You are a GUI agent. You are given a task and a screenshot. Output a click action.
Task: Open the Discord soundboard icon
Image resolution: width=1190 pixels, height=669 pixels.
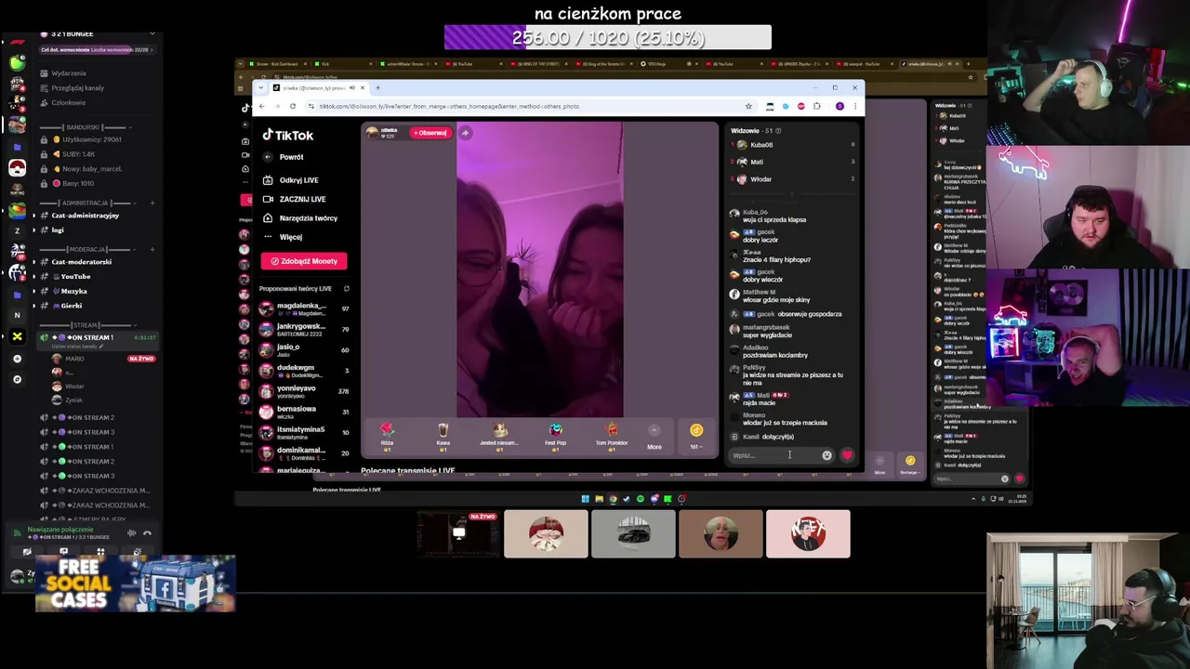[138, 552]
